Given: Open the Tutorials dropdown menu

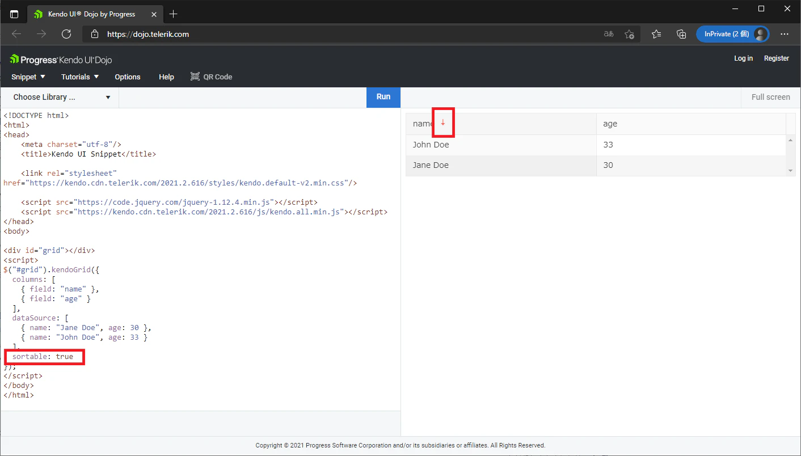Looking at the screenshot, I should 80,77.
